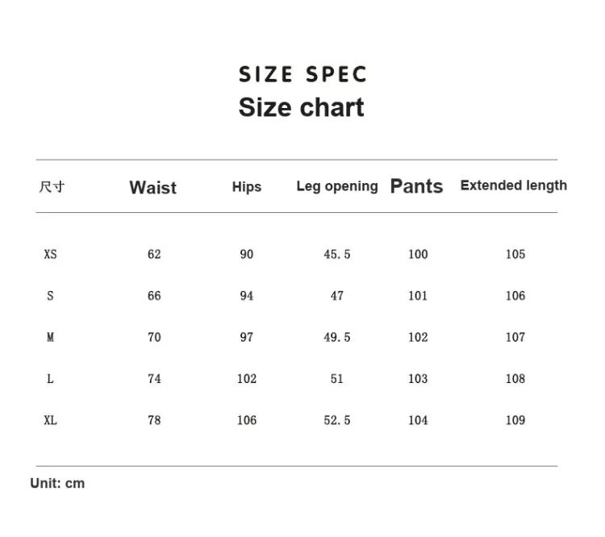Click the SIZE SPEC title text
Screen dimensions: 605x537
(x=302, y=74)
